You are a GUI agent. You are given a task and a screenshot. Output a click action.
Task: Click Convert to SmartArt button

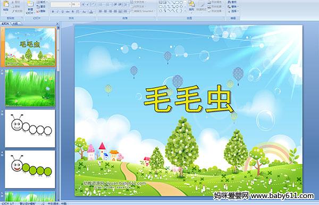[143, 11]
